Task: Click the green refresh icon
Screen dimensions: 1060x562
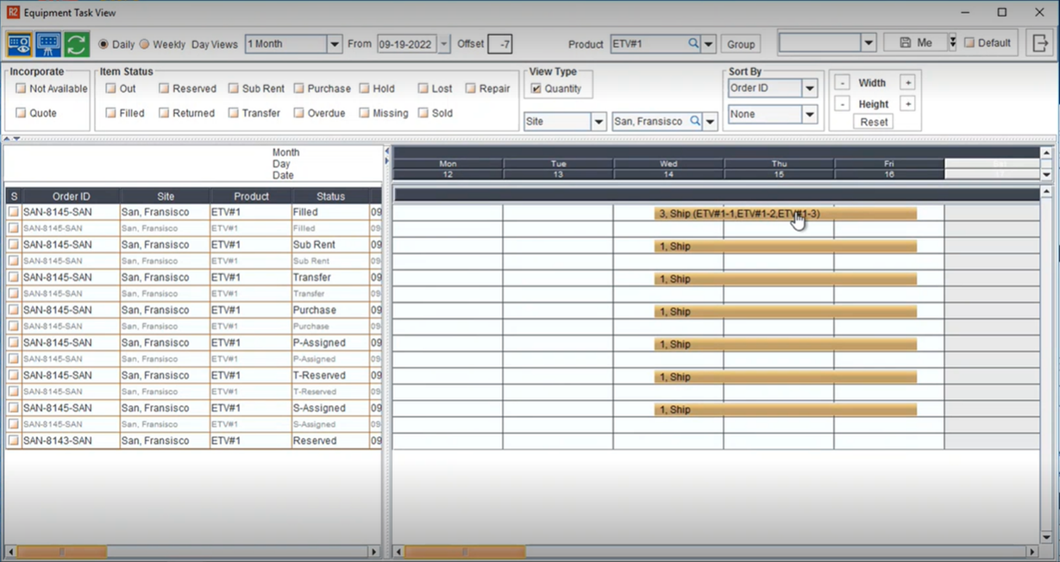Action: click(x=77, y=44)
